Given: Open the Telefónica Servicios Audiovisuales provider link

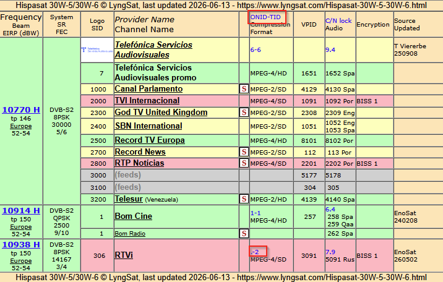Looking at the screenshot, I should tap(153, 49).
